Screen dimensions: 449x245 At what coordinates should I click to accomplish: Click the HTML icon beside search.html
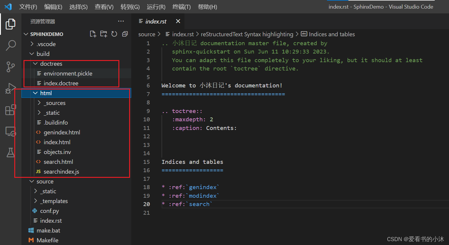pyautogui.click(x=38, y=162)
